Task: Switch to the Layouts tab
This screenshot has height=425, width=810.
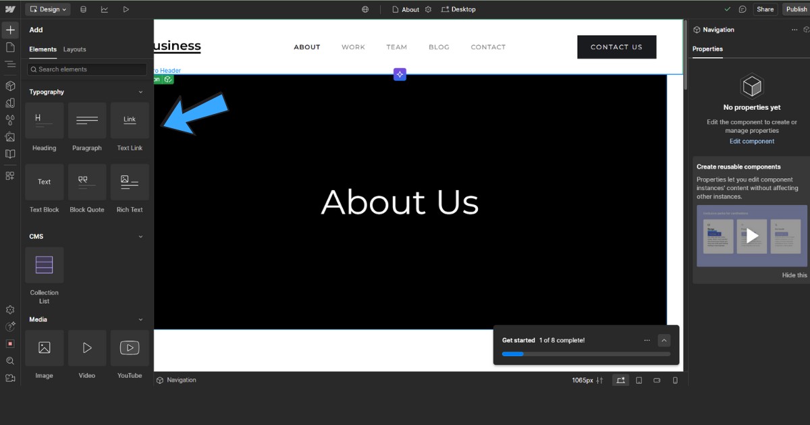Action: click(x=74, y=49)
